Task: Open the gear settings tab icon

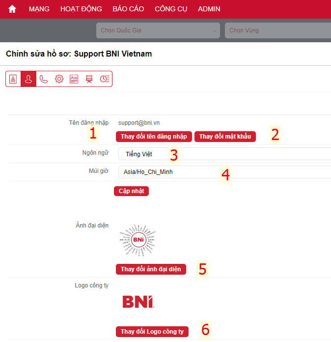Action: [x=59, y=79]
